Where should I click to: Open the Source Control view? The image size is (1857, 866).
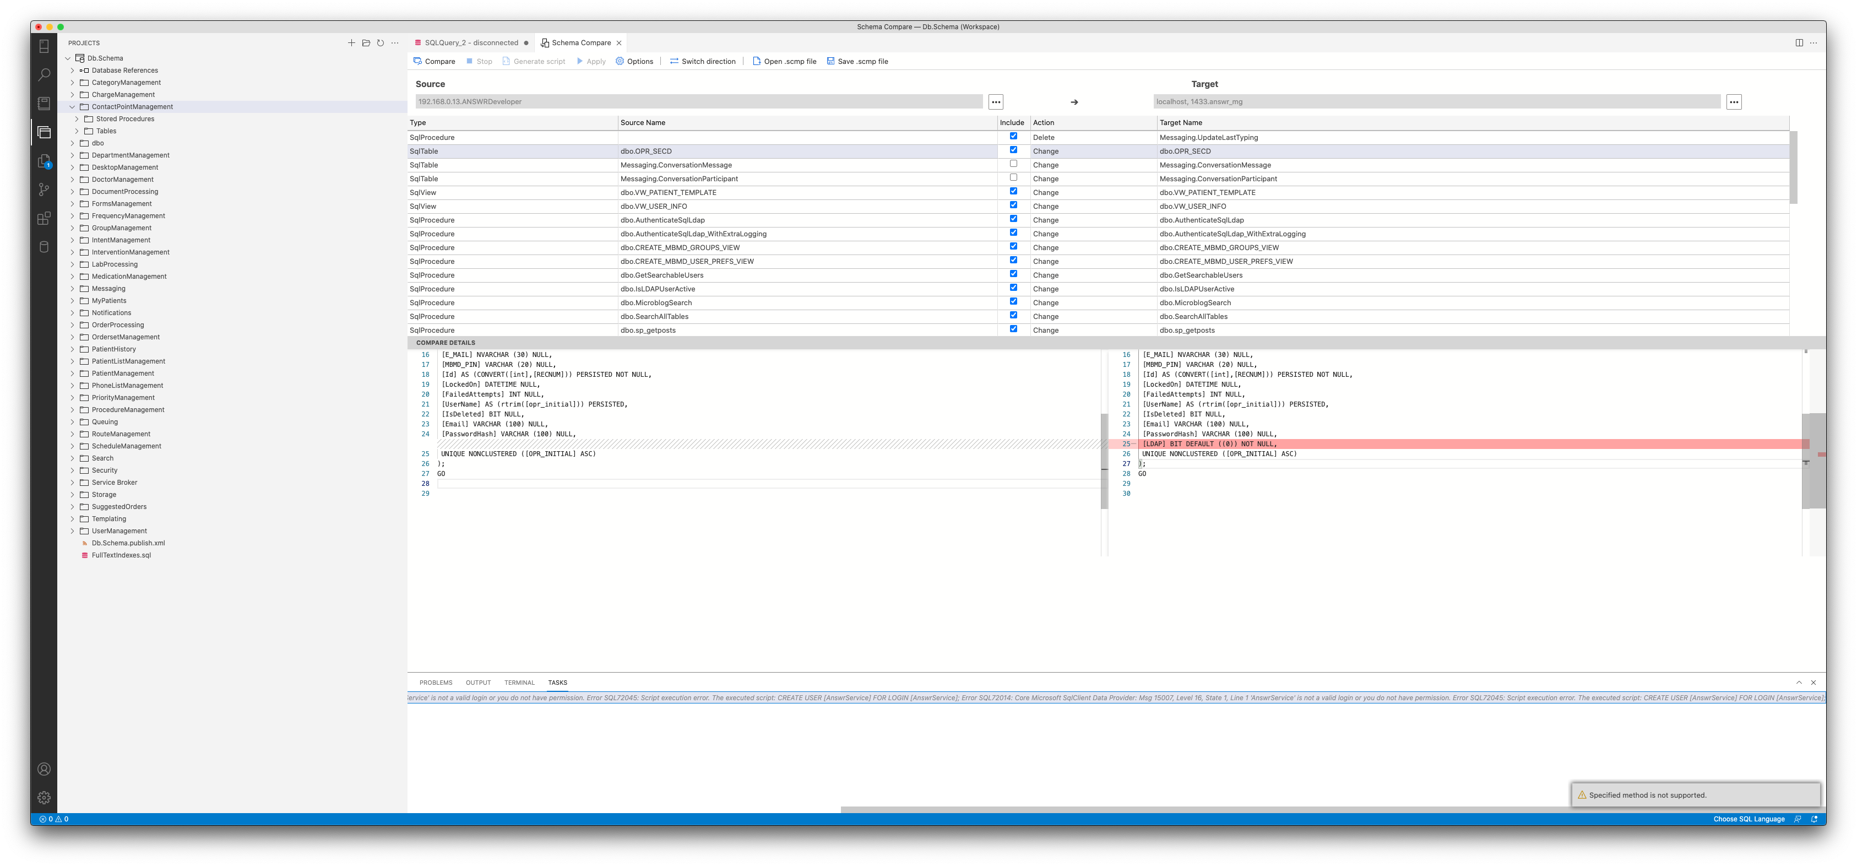pyautogui.click(x=44, y=190)
